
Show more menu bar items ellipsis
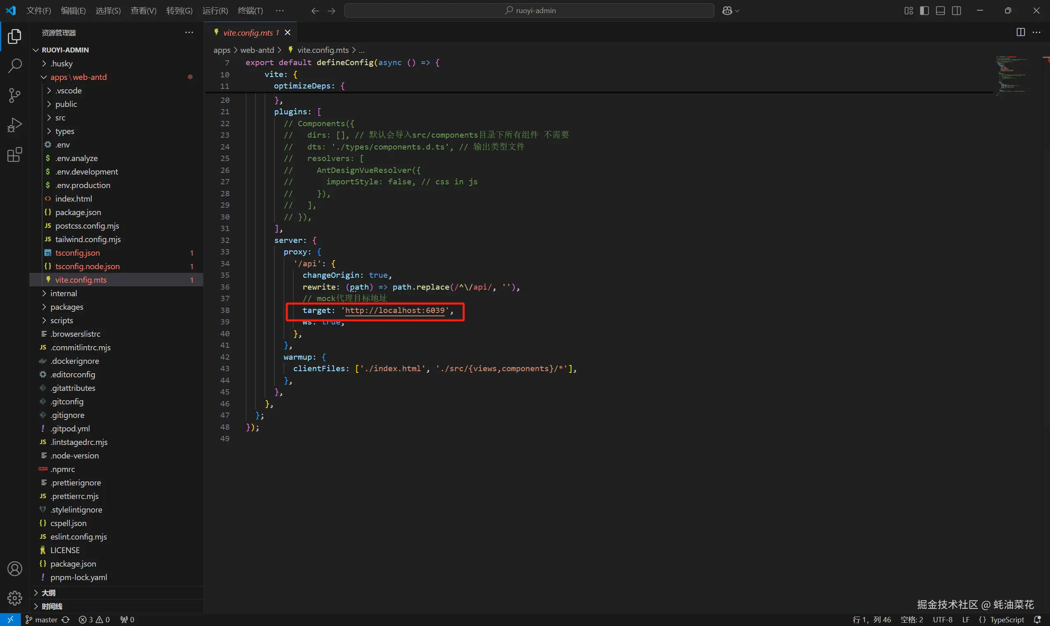pyautogui.click(x=279, y=11)
